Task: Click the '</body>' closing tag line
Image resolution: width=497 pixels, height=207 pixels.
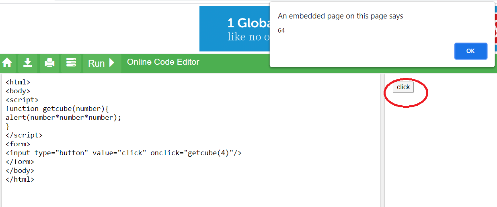Action: (20, 170)
